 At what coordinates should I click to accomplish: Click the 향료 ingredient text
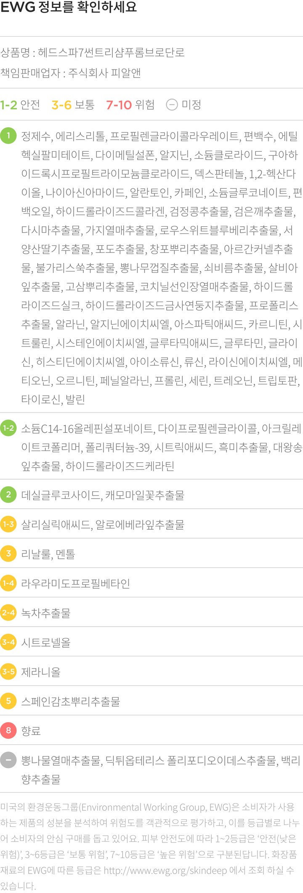[31, 731]
